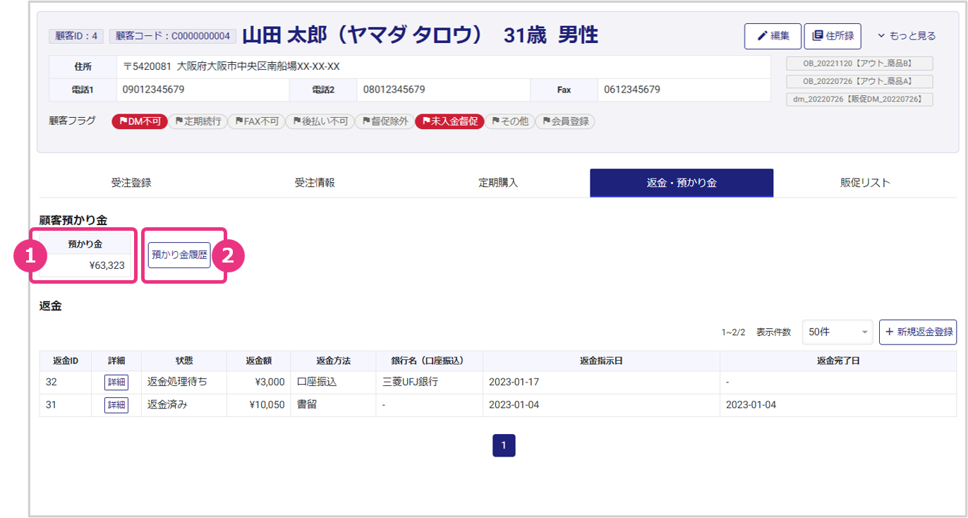Viewport: 968px width, 518px height.
Task: Select the OB_20221120 アウト_商品B tag
Action: tap(859, 64)
